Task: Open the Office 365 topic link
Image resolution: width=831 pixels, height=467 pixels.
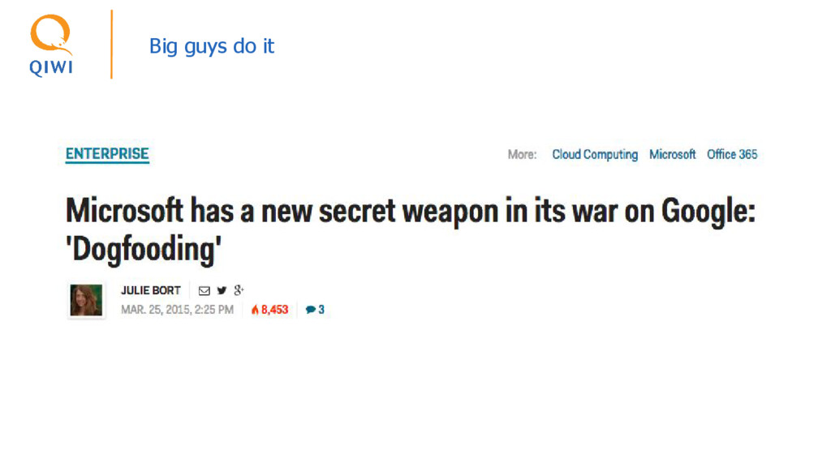Action: pyautogui.click(x=732, y=155)
